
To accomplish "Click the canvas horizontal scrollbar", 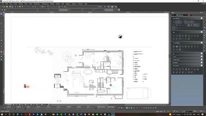I will pyautogui.click(x=109, y=105).
